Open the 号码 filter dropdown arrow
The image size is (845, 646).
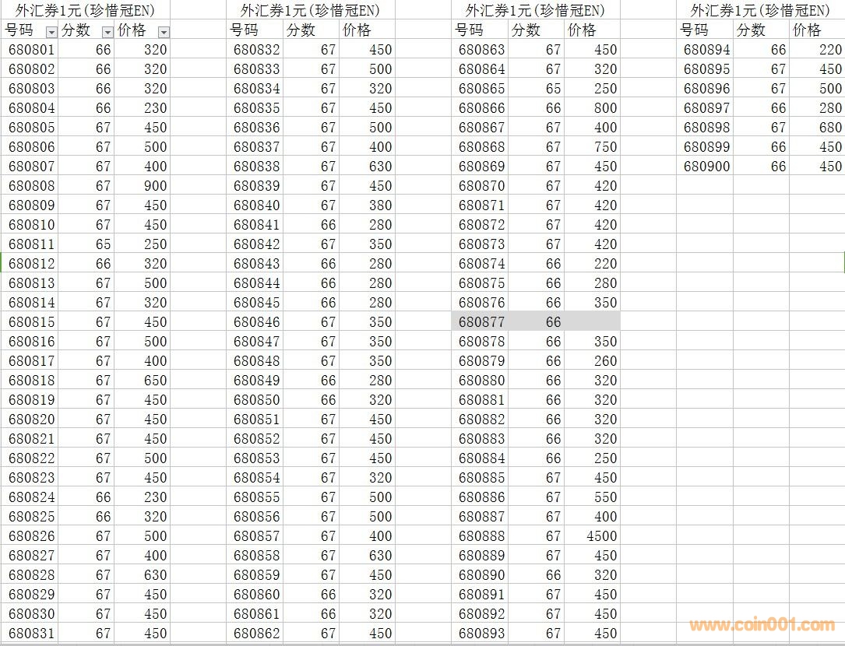coord(51,32)
